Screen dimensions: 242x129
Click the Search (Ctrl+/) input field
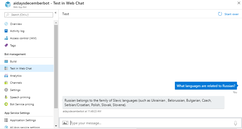(29, 15)
